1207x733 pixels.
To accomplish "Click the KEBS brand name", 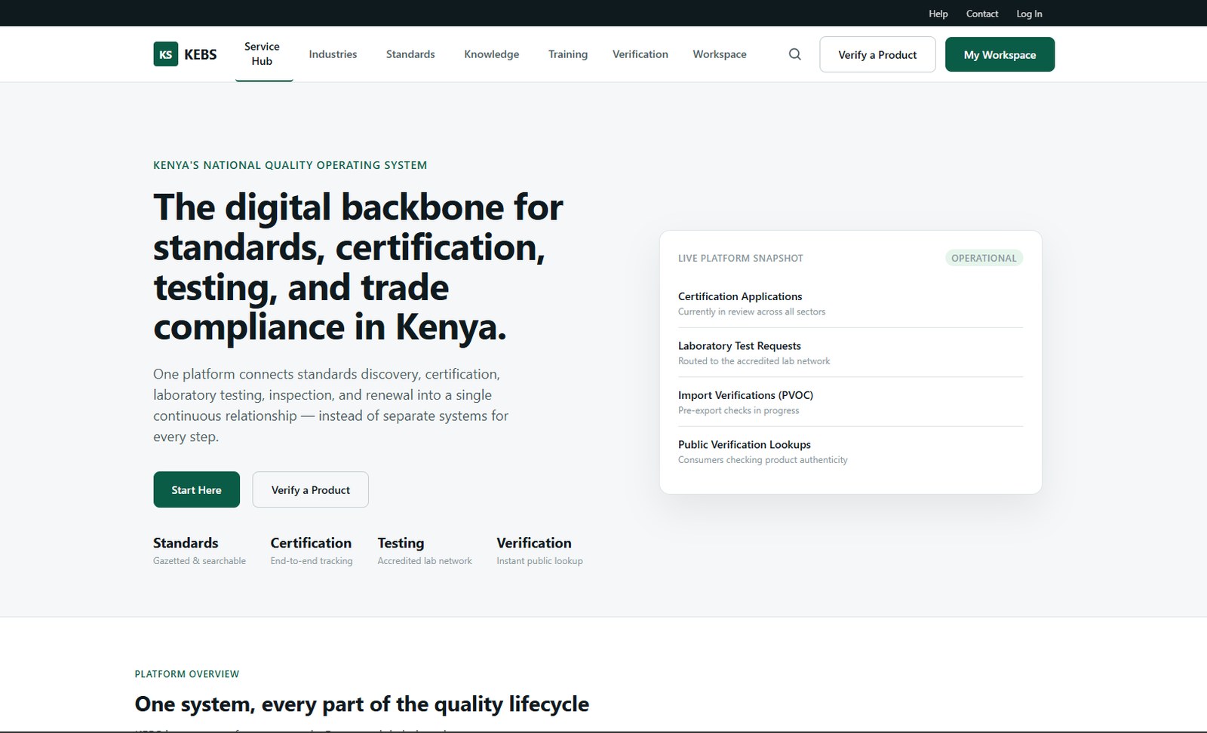I will pyautogui.click(x=201, y=54).
